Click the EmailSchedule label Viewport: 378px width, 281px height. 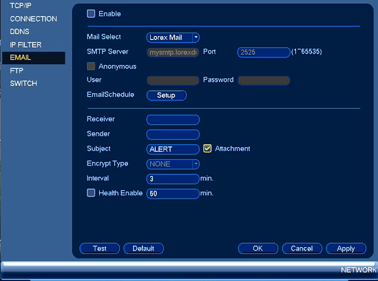pos(110,94)
